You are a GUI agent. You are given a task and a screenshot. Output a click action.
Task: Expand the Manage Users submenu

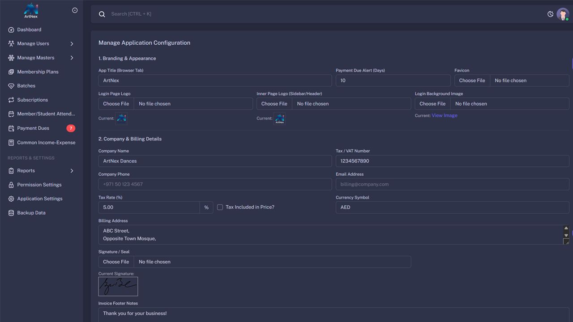72,44
